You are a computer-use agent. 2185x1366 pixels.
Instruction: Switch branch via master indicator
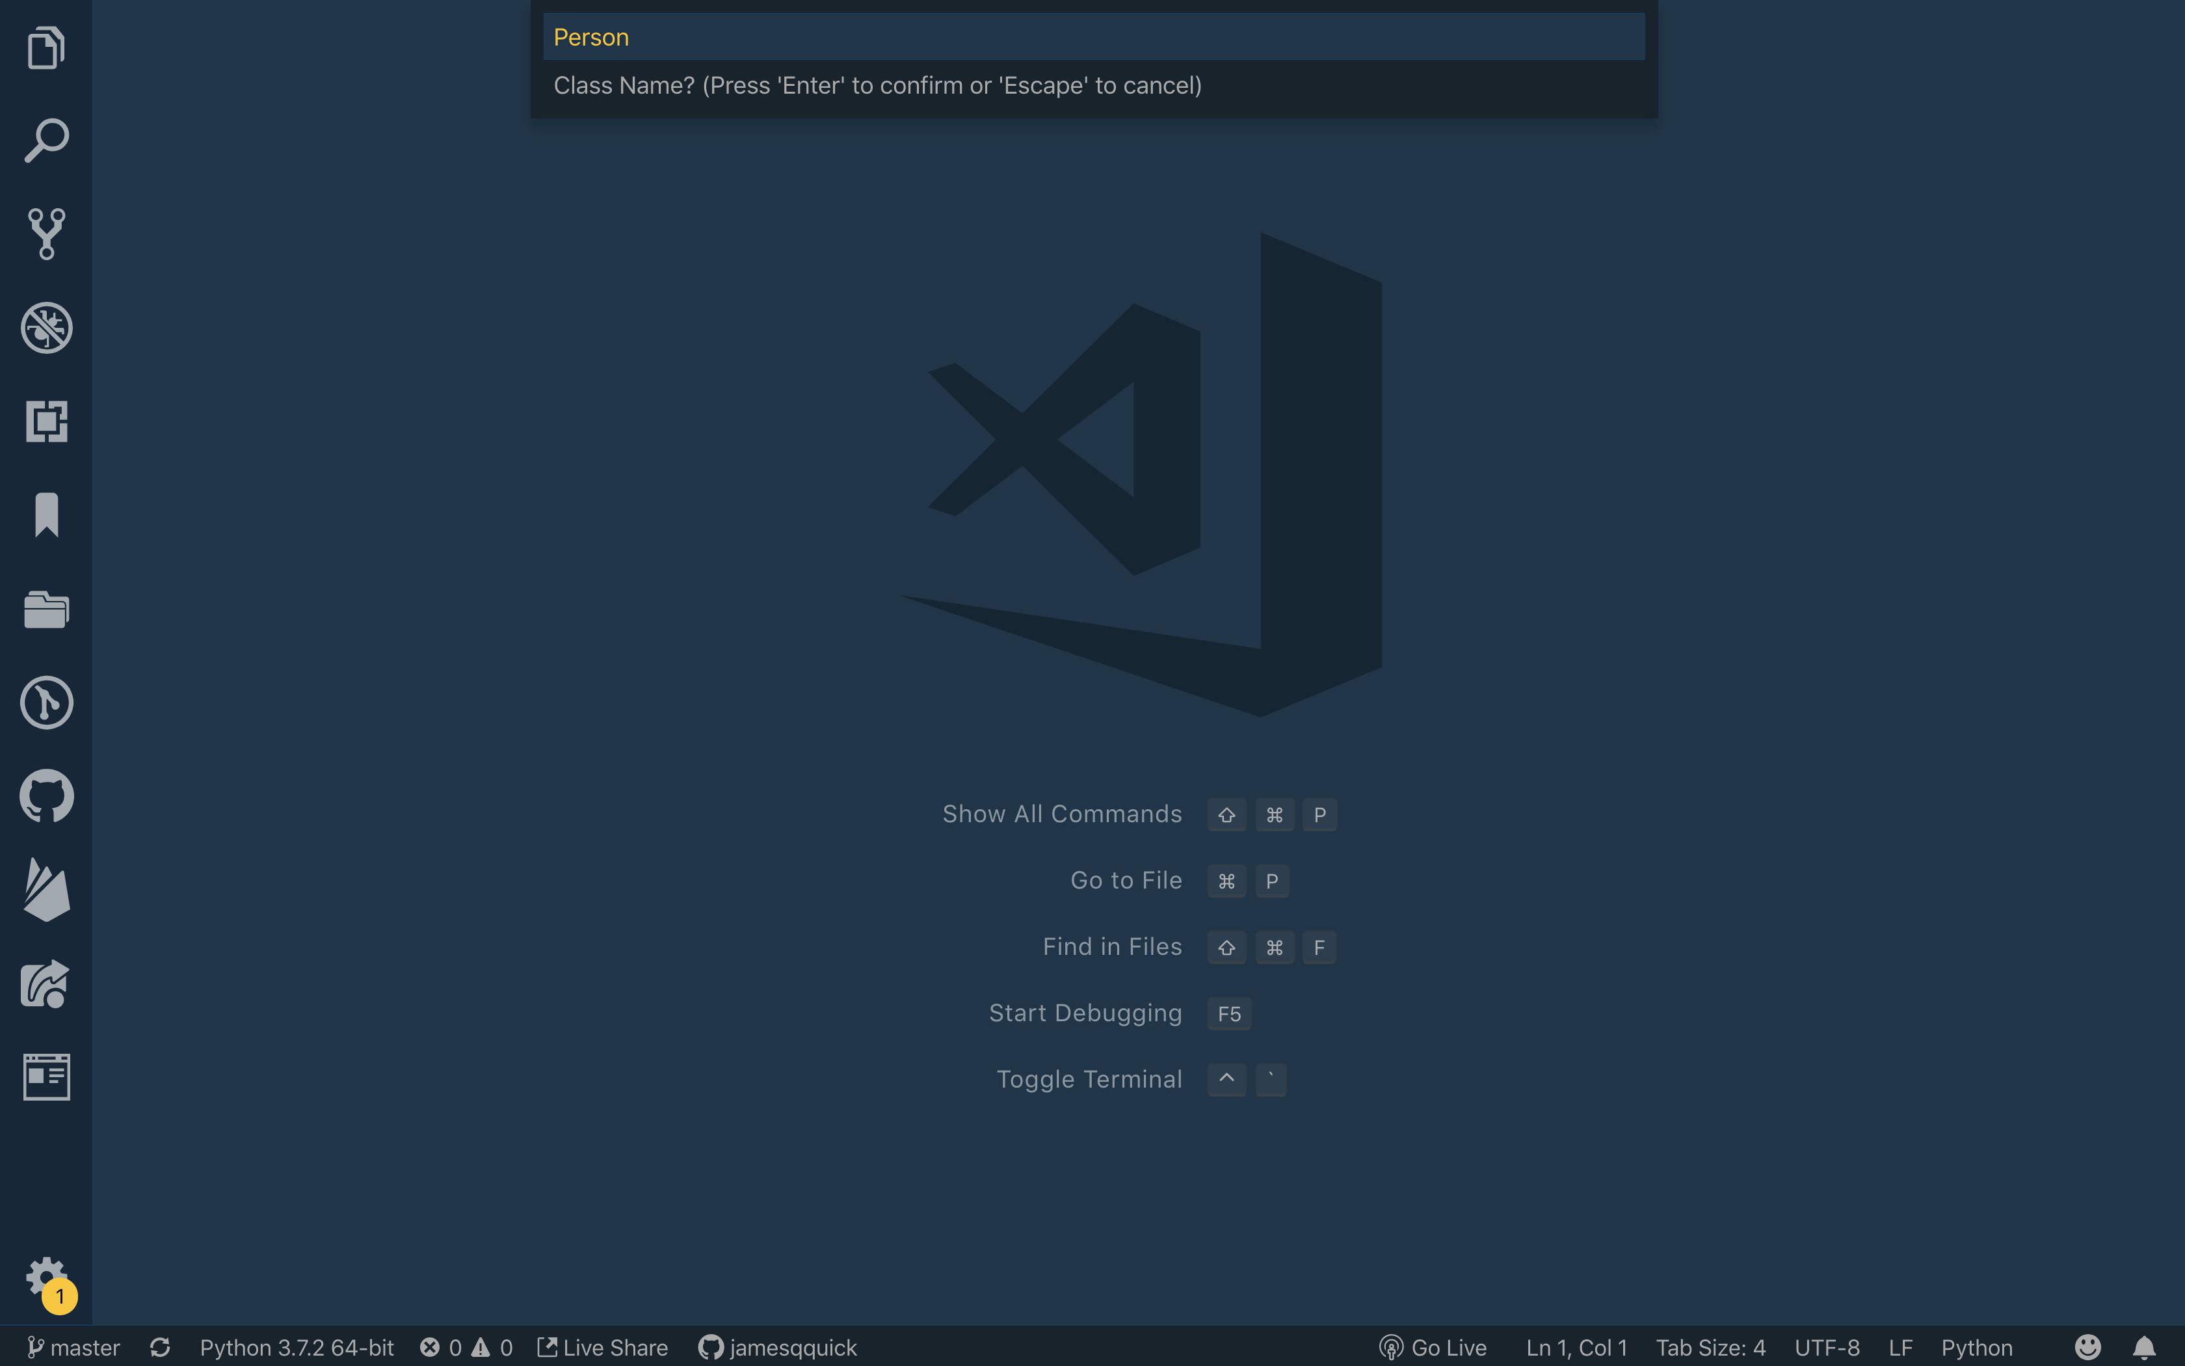click(74, 1347)
